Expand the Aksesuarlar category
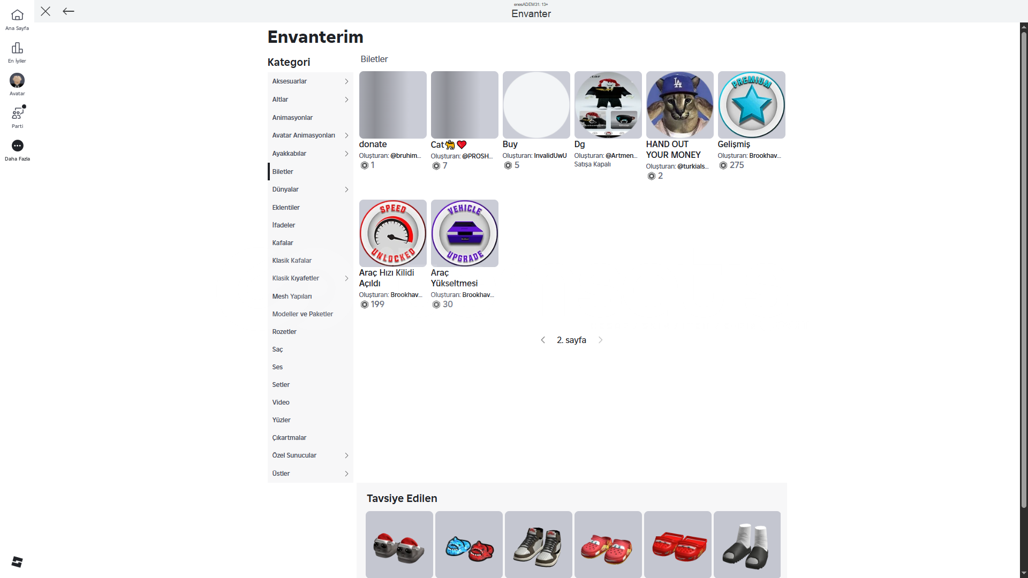This screenshot has height=578, width=1028. tap(310, 81)
